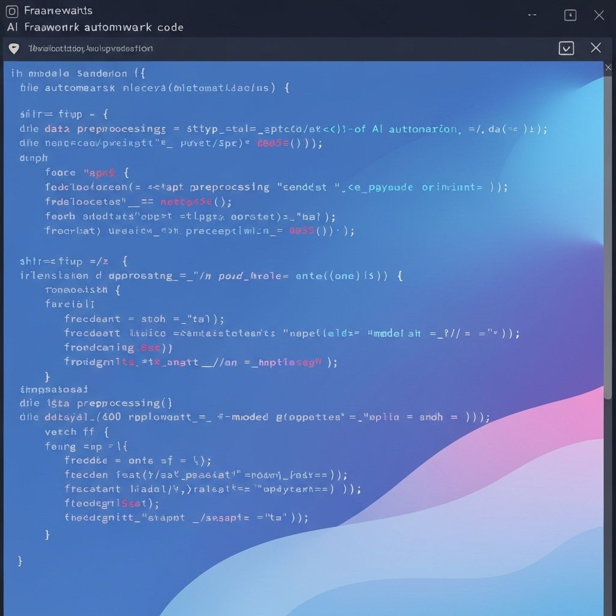Close the tab with the tab bar X
616x616 pixels.
pos(596,48)
